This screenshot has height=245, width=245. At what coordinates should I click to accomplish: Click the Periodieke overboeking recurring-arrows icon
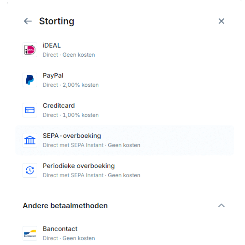pyautogui.click(x=30, y=170)
